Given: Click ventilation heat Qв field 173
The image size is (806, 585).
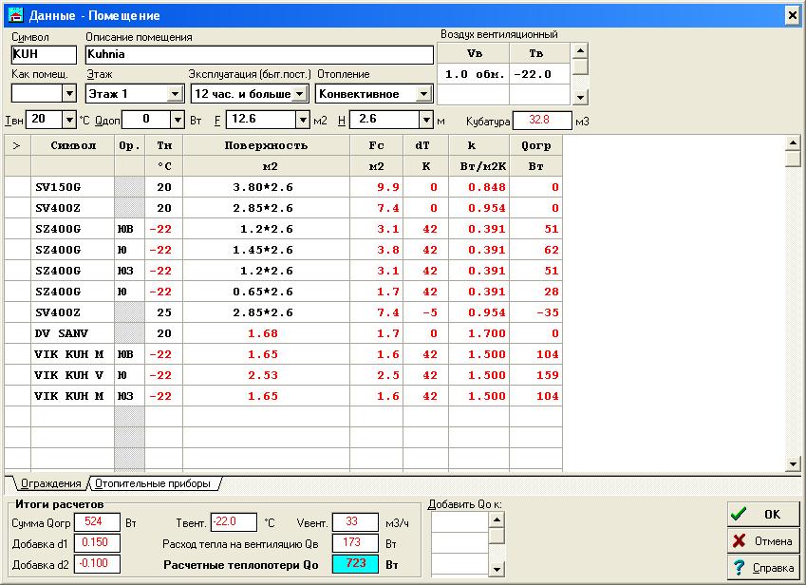Looking at the screenshot, I should 355,543.
